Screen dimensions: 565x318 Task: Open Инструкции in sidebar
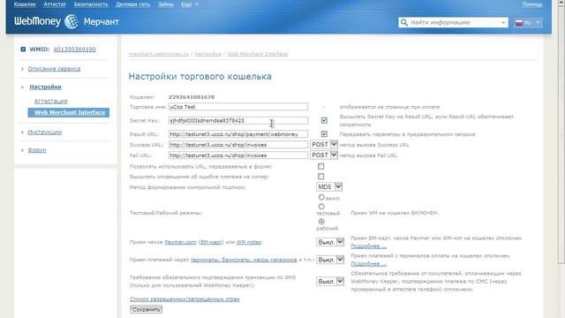(45, 132)
